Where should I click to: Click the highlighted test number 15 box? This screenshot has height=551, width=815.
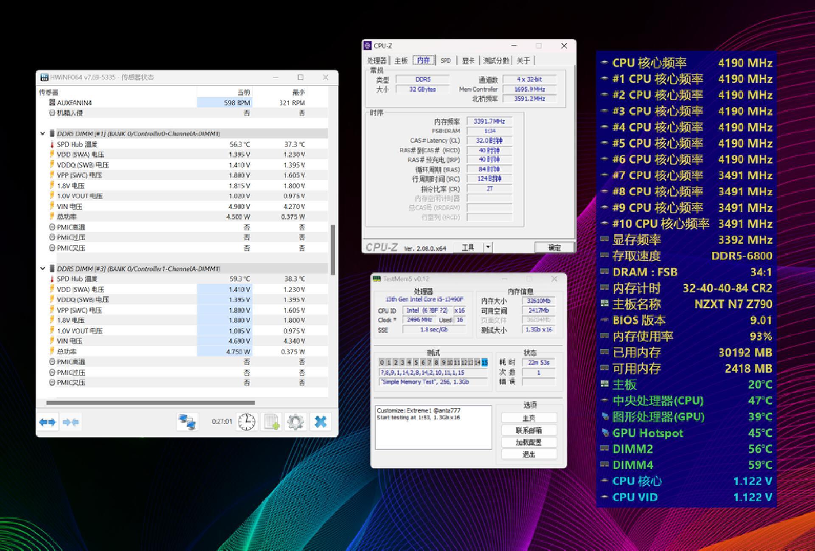[x=485, y=363]
